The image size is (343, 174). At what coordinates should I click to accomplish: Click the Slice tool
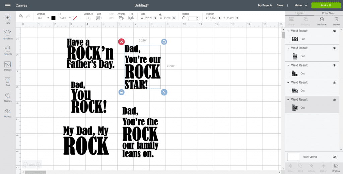pos(290,167)
